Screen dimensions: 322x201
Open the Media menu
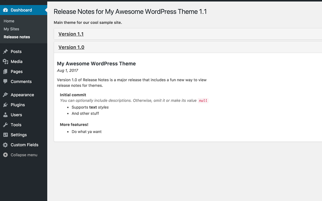click(24, 62)
